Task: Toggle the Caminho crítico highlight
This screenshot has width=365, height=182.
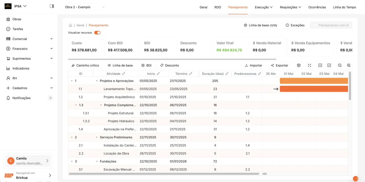Action: tap(85, 65)
